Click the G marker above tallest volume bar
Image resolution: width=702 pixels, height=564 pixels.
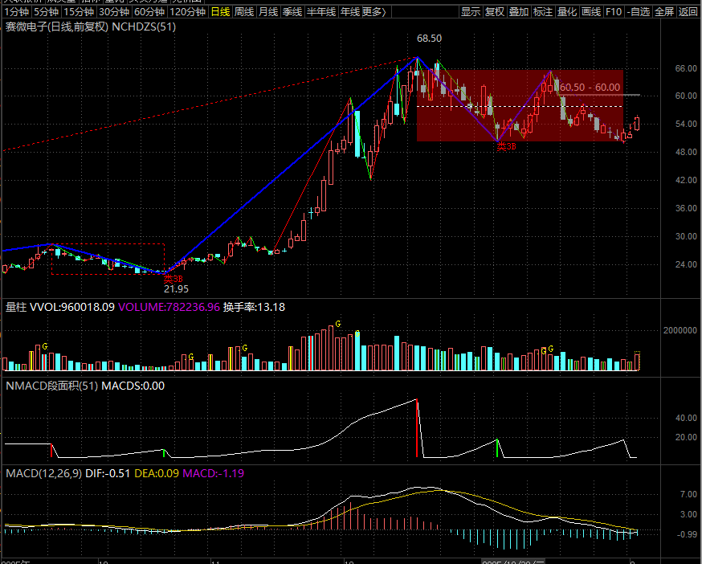tap(338, 324)
